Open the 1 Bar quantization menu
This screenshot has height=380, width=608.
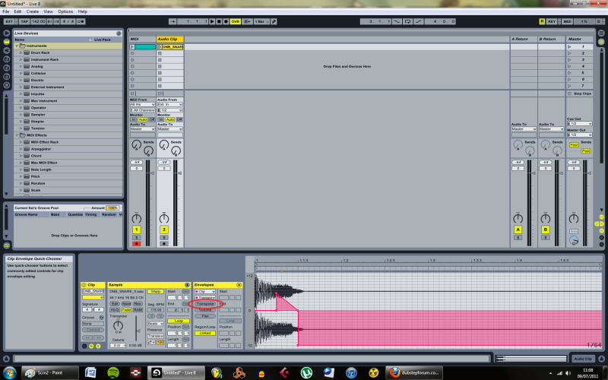(261, 22)
